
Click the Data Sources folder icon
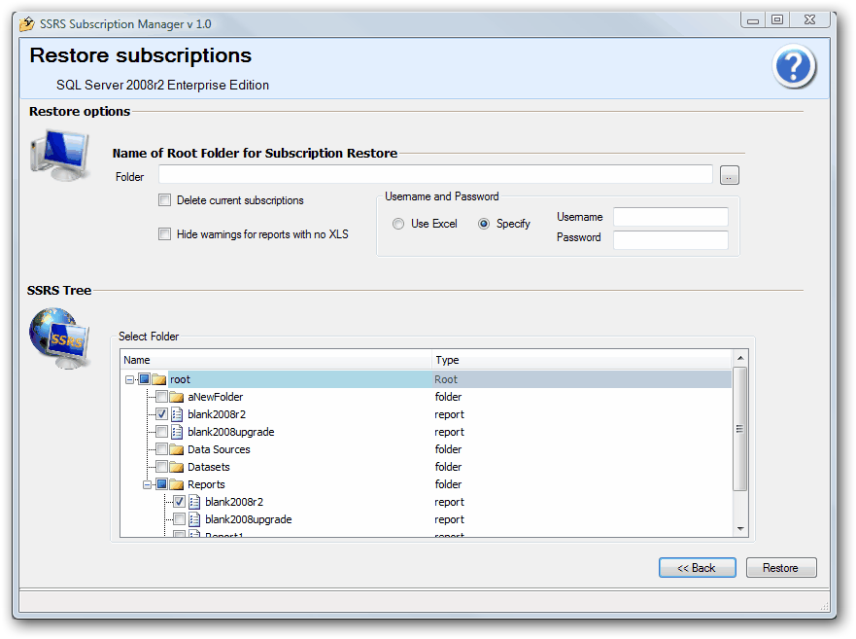click(176, 449)
